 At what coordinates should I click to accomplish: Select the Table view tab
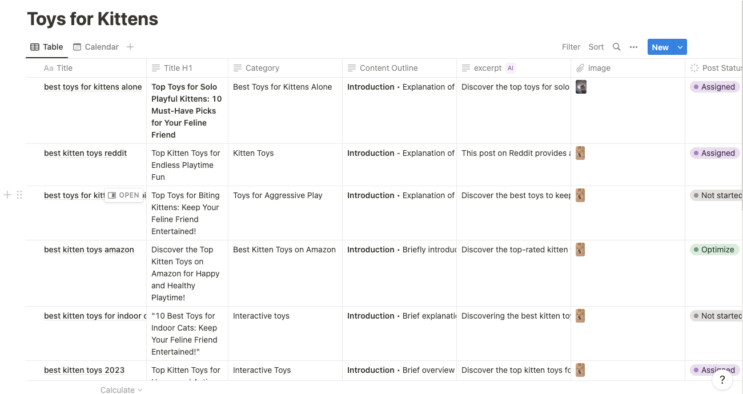[47, 47]
